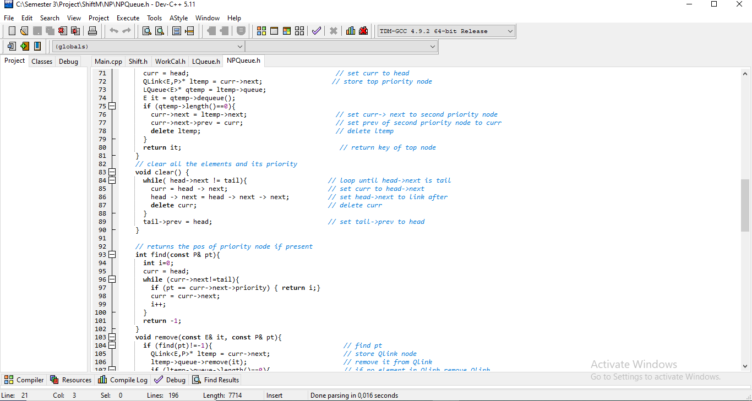This screenshot has height=401, width=752.
Task: Click the Redo arrow icon
Action: [x=126, y=31]
